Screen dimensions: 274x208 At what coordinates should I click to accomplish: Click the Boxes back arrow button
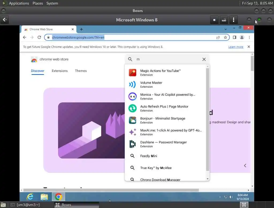coord(5,20)
